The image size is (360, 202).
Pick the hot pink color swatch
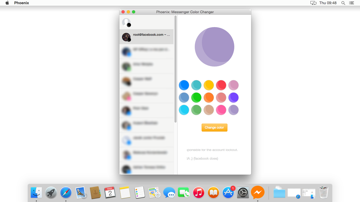pos(221,110)
